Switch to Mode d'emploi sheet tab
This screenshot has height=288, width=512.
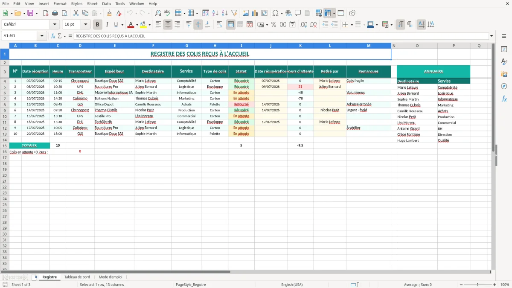(x=111, y=277)
